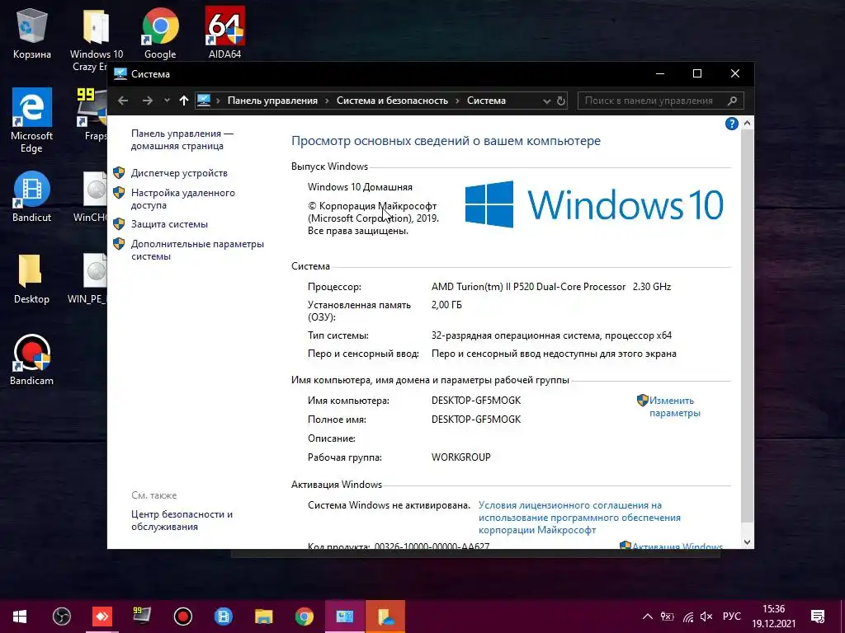Open the Wi-Fi network tray icon

point(688,617)
